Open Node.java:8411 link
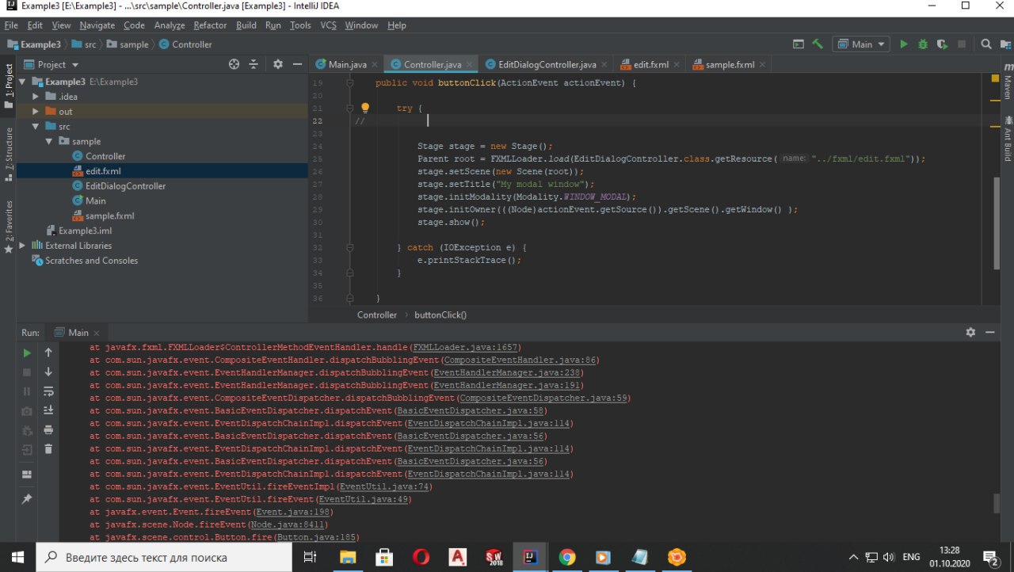1014x572 pixels. click(288, 524)
